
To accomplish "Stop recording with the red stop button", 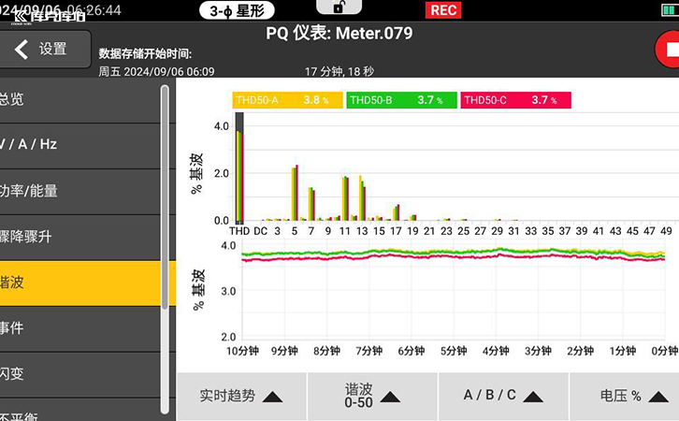I will 668,50.
